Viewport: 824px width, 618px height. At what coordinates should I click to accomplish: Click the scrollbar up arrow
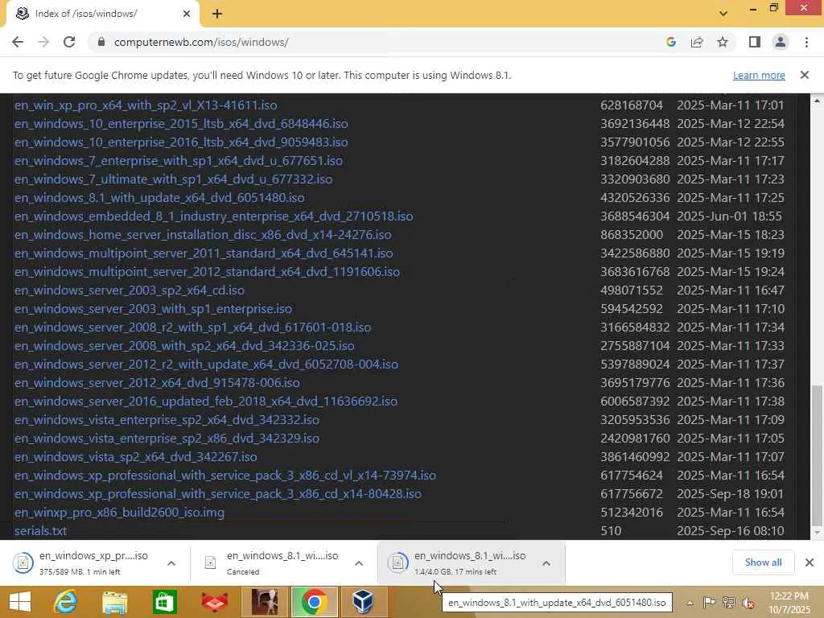coord(817,100)
